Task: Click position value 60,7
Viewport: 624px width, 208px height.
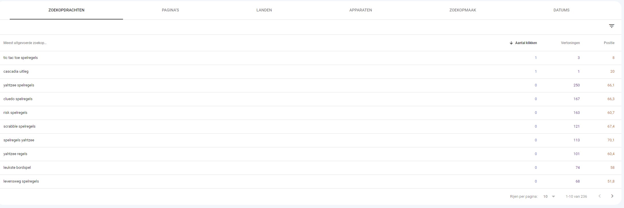Action: 611,113
